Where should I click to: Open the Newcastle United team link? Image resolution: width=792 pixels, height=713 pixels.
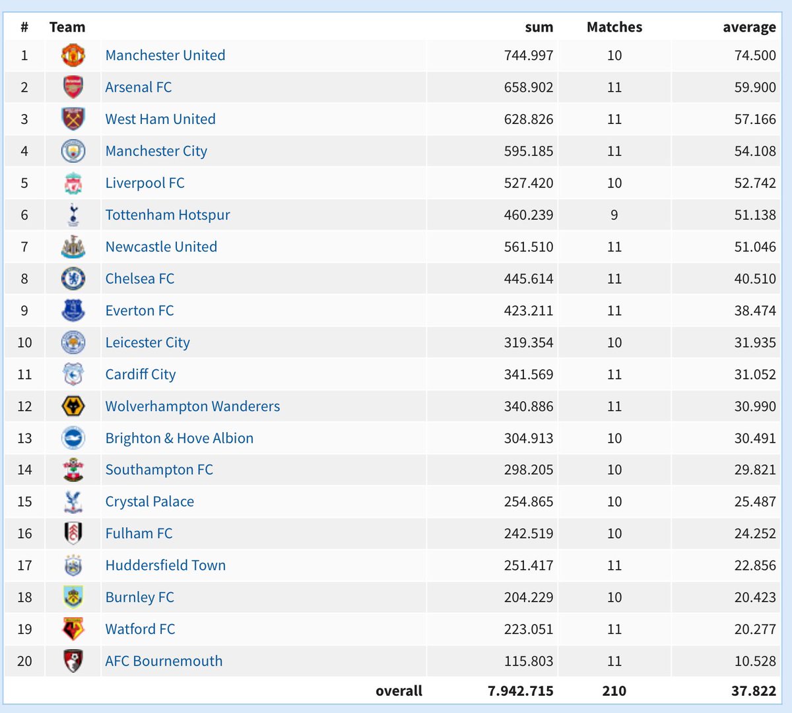tap(161, 247)
